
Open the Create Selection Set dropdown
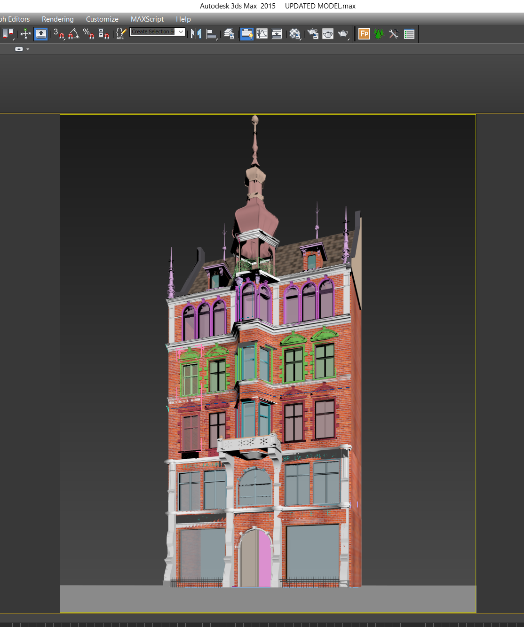coord(158,31)
